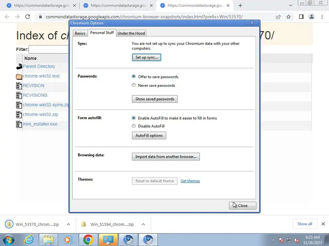Toggle the side panel icon

(x=301, y=17)
